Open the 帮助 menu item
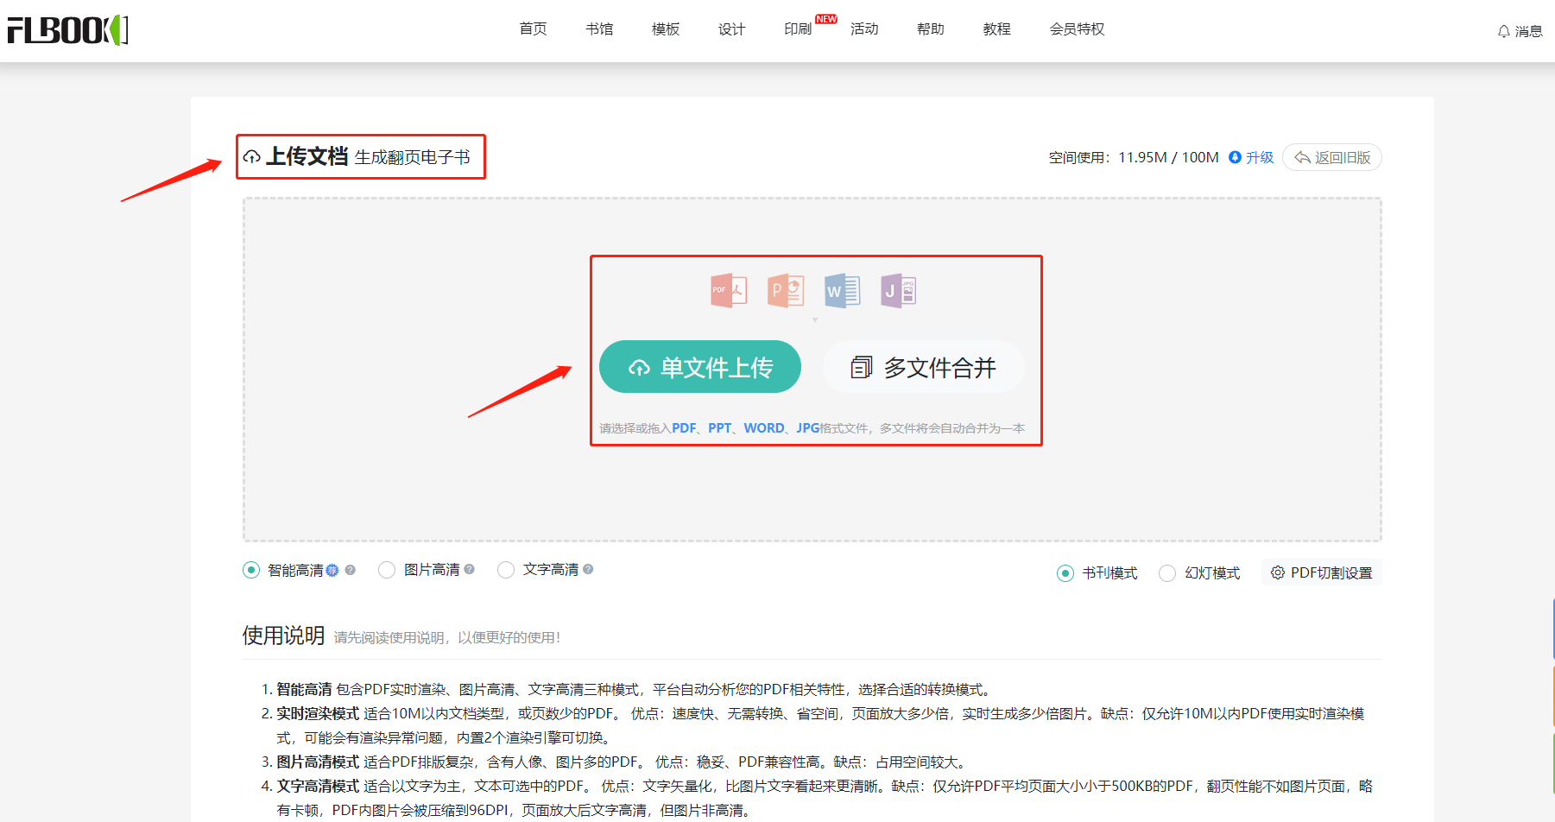This screenshot has width=1555, height=822. click(931, 29)
